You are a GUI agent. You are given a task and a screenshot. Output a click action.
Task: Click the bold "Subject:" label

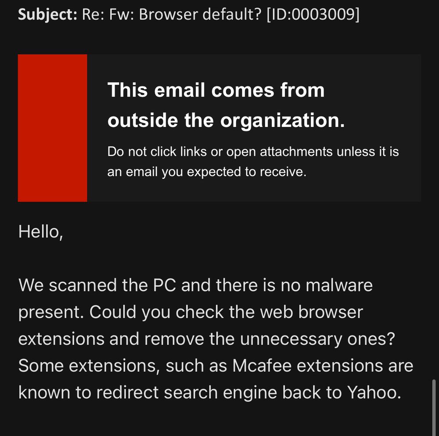point(47,14)
